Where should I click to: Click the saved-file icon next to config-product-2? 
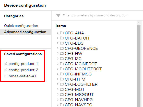click(6, 70)
